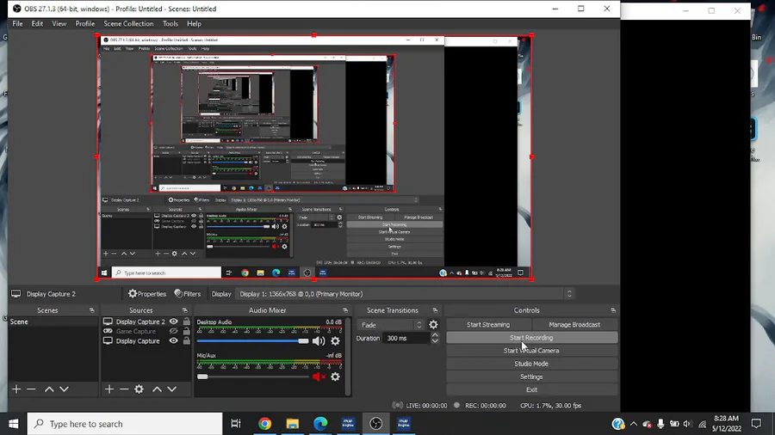Open Mic/Aux settings gear

tap(335, 377)
